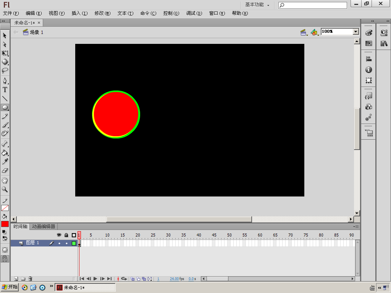Click swap colors icon in toolbox

tap(5, 238)
